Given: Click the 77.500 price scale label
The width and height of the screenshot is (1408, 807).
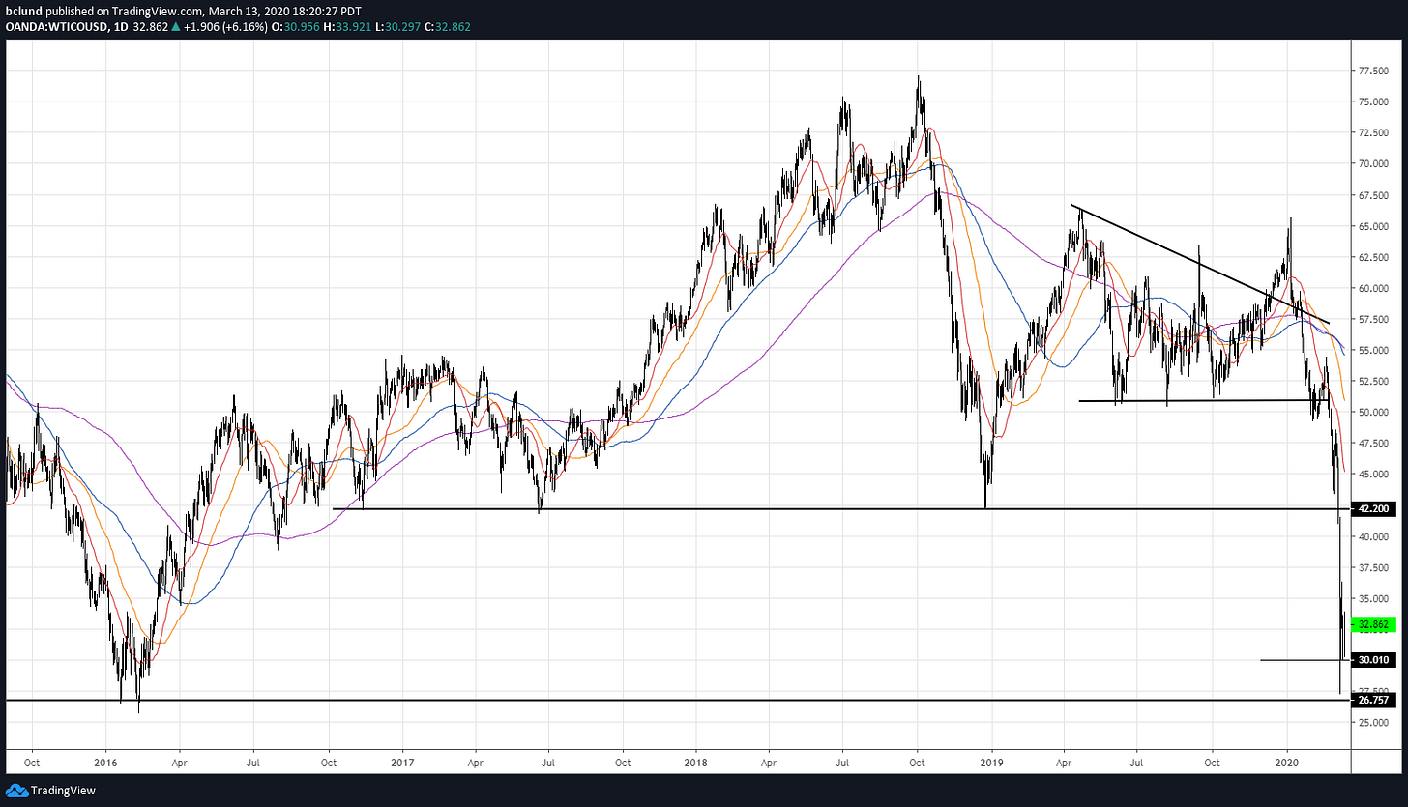Looking at the screenshot, I should click(1374, 72).
